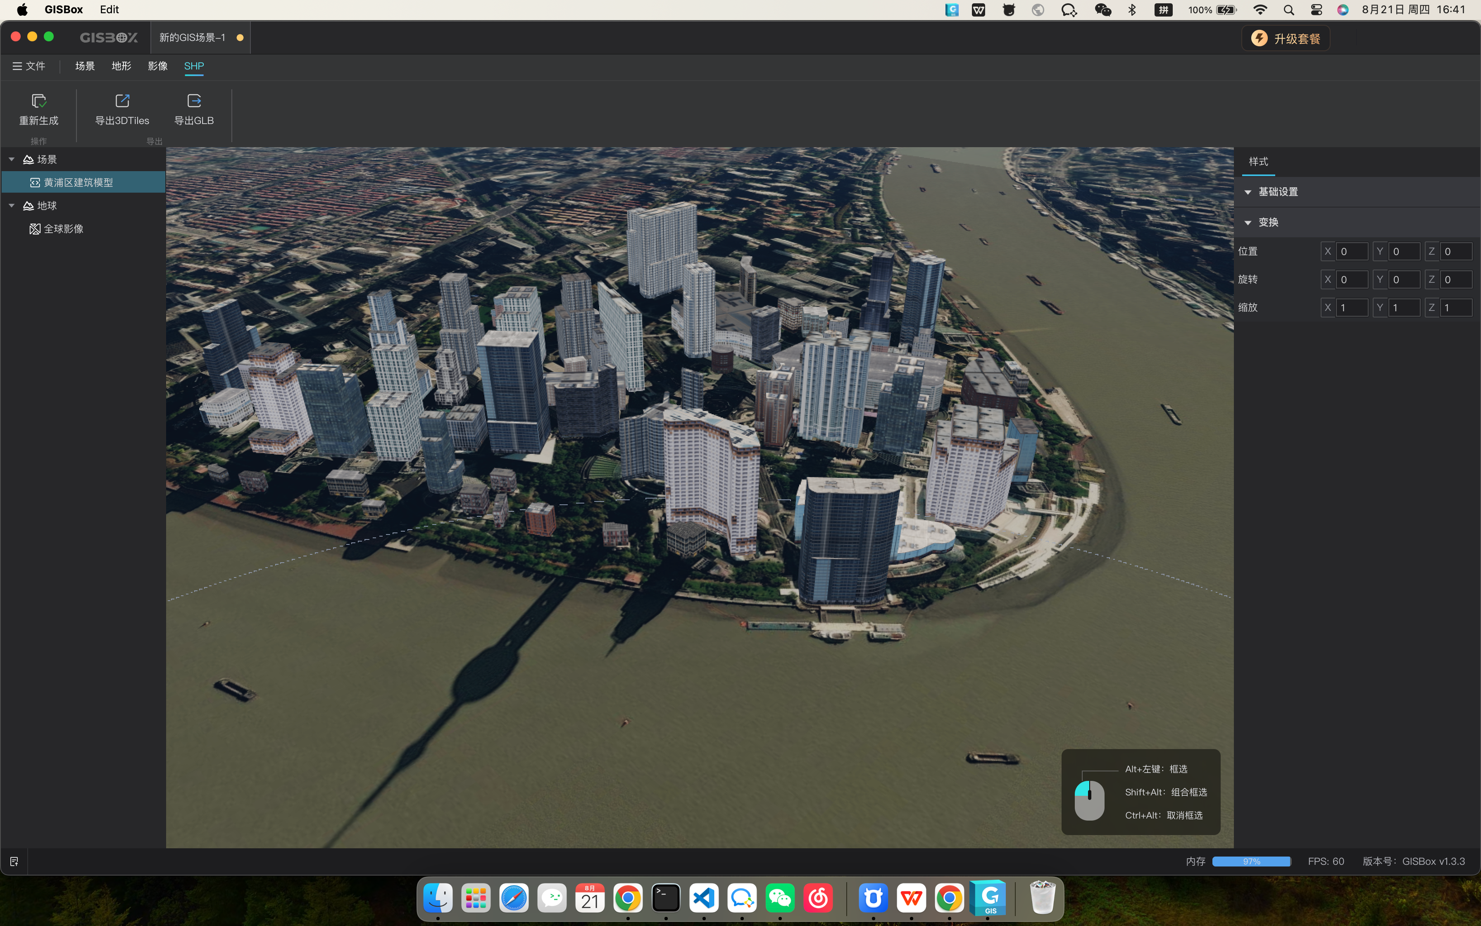Click the 重新生成 regenerate icon
The height and width of the screenshot is (926, 1481).
click(x=38, y=100)
